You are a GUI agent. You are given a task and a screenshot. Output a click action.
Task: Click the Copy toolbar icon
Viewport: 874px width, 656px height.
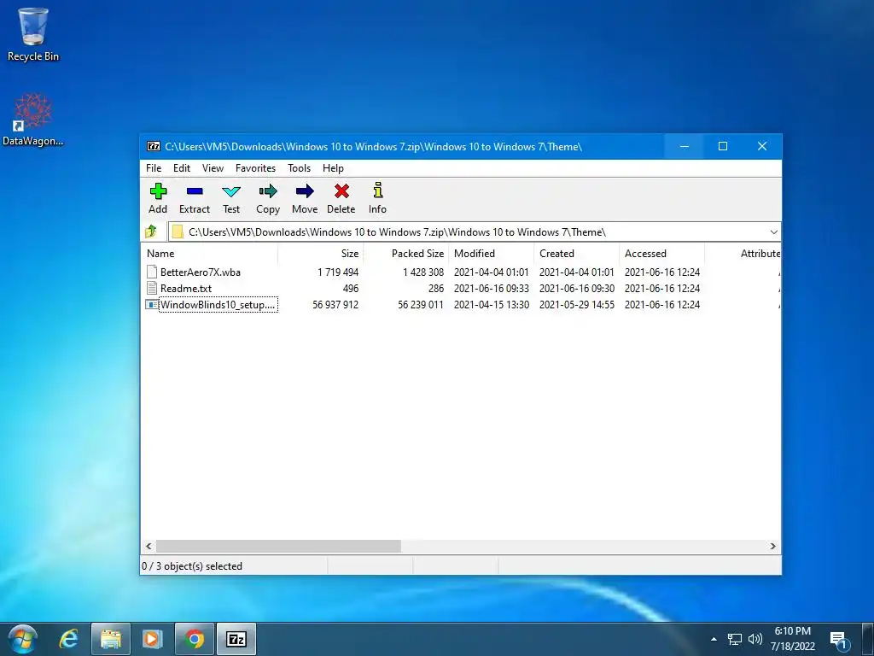point(268,191)
